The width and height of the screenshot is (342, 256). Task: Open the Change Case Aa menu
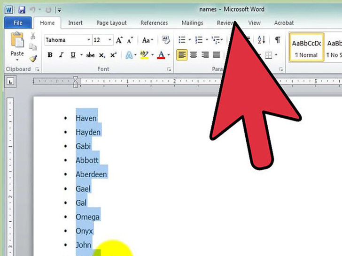[148, 40]
